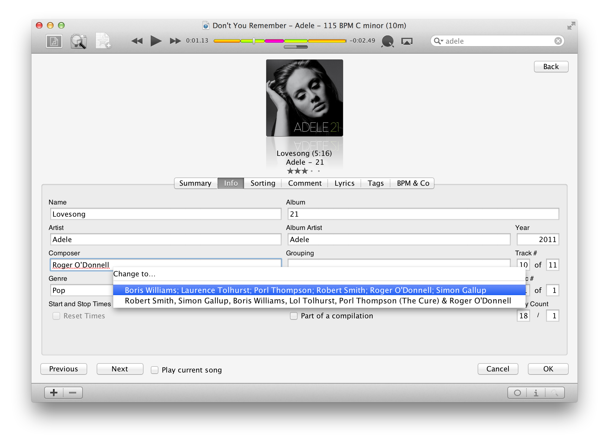Viewport: 609px width, 446px height.
Task: Go to the Next song
Action: tap(120, 369)
